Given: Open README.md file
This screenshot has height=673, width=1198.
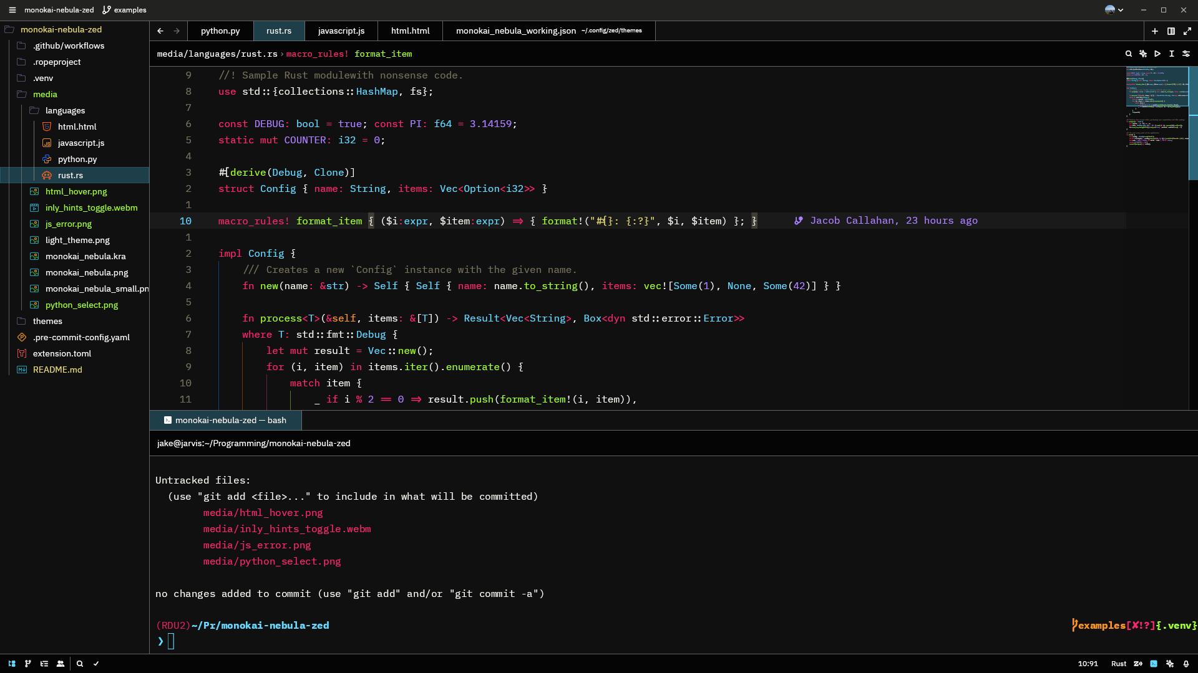Looking at the screenshot, I should pos(75,370).
